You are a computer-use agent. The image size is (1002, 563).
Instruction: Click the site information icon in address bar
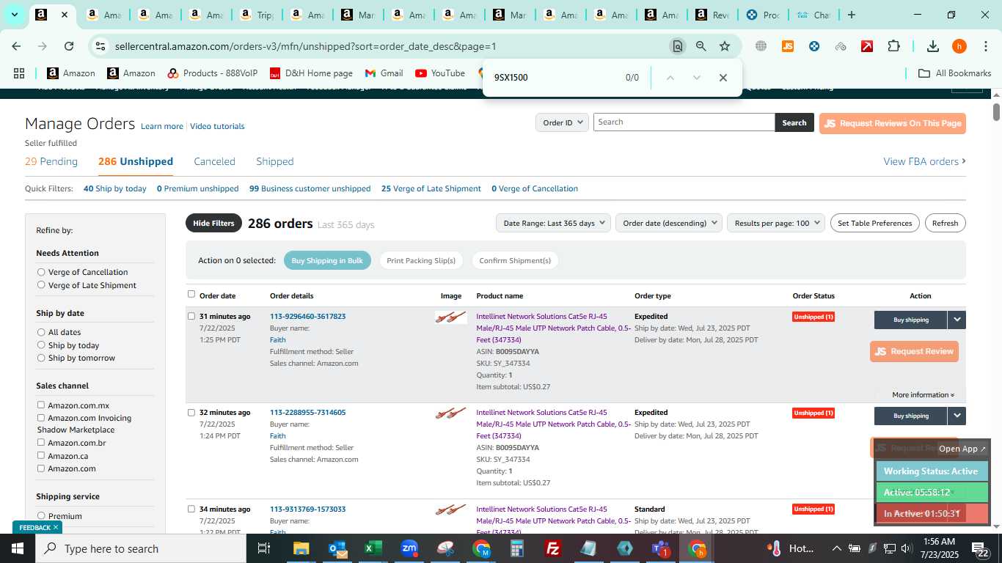[x=100, y=46]
